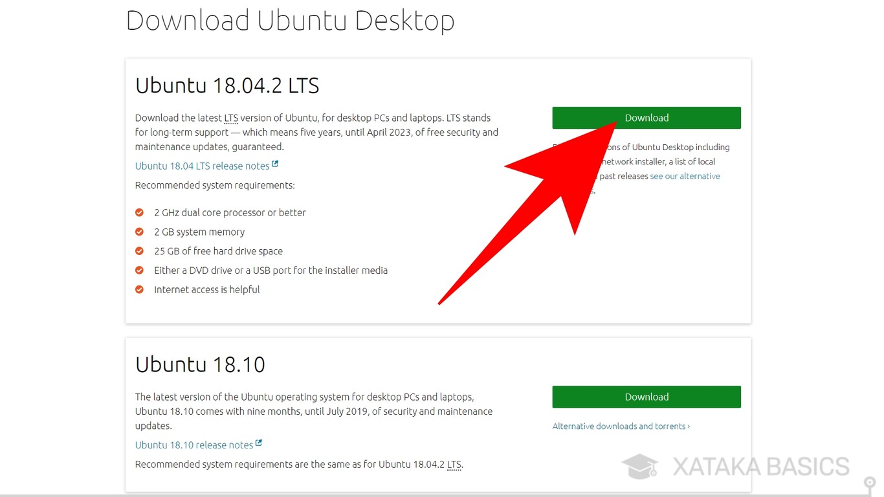This screenshot has width=884, height=497.
Task: Click the checkmark beside "25 GB of free hard drive space"
Action: tap(139, 250)
